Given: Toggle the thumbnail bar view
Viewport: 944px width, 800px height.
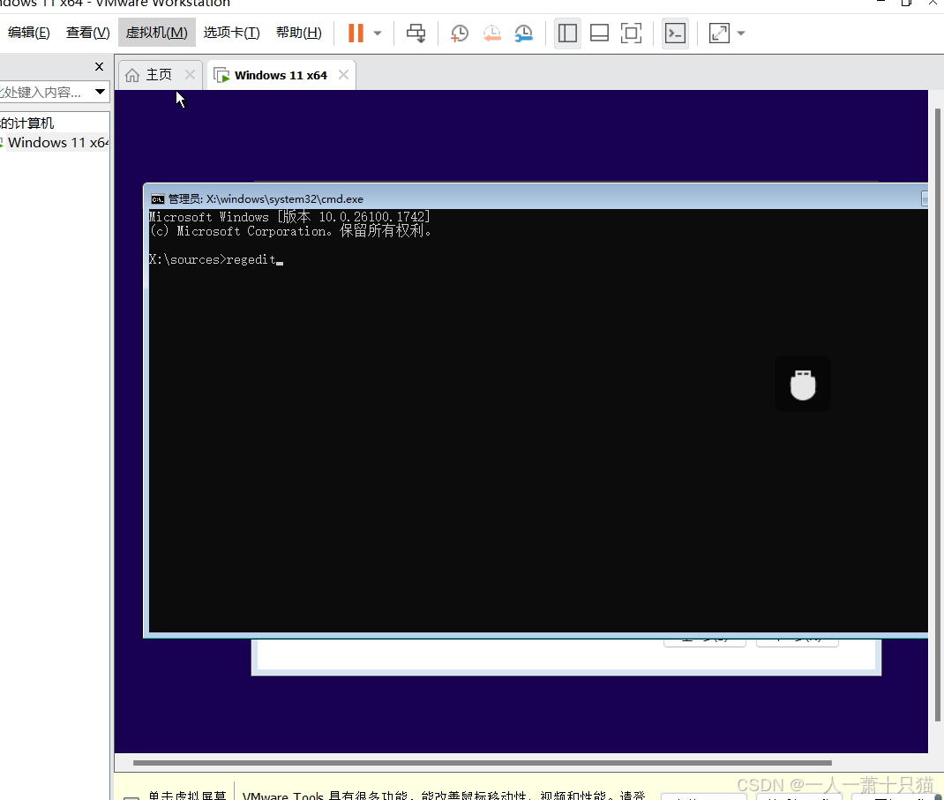Looking at the screenshot, I should click(x=599, y=34).
